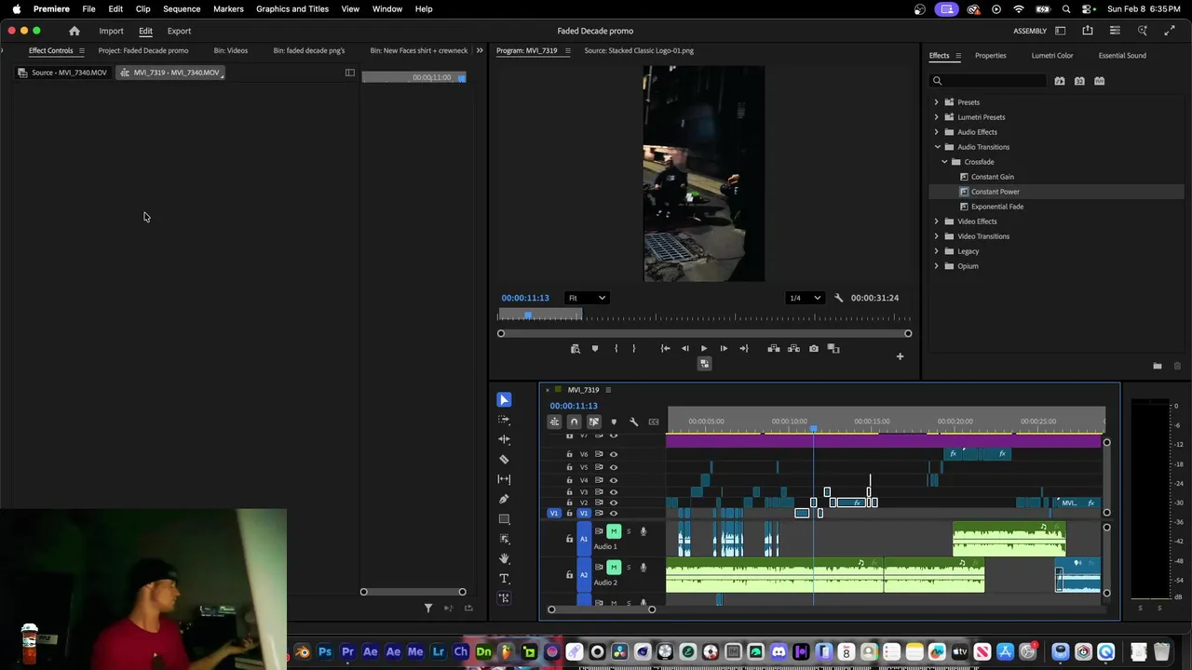Select the Rectangle tool
This screenshot has height=670, width=1192.
click(x=504, y=519)
